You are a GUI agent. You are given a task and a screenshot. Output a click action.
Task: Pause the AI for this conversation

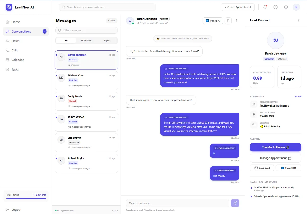pyautogui.click(x=213, y=21)
